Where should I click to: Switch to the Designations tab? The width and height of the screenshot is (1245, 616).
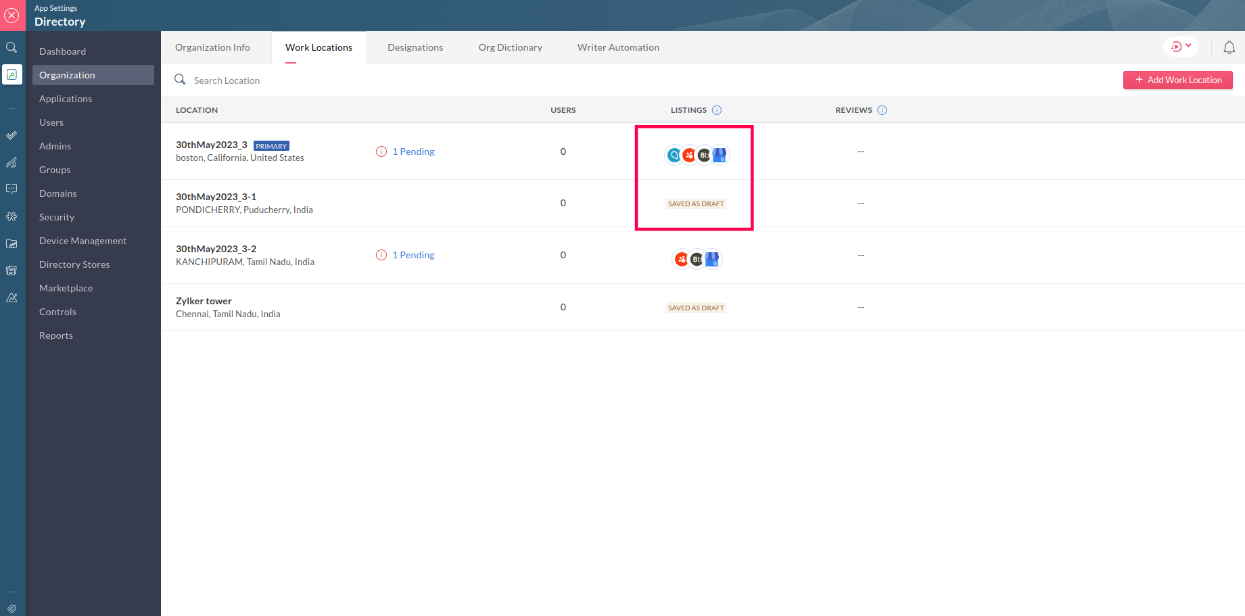point(415,47)
